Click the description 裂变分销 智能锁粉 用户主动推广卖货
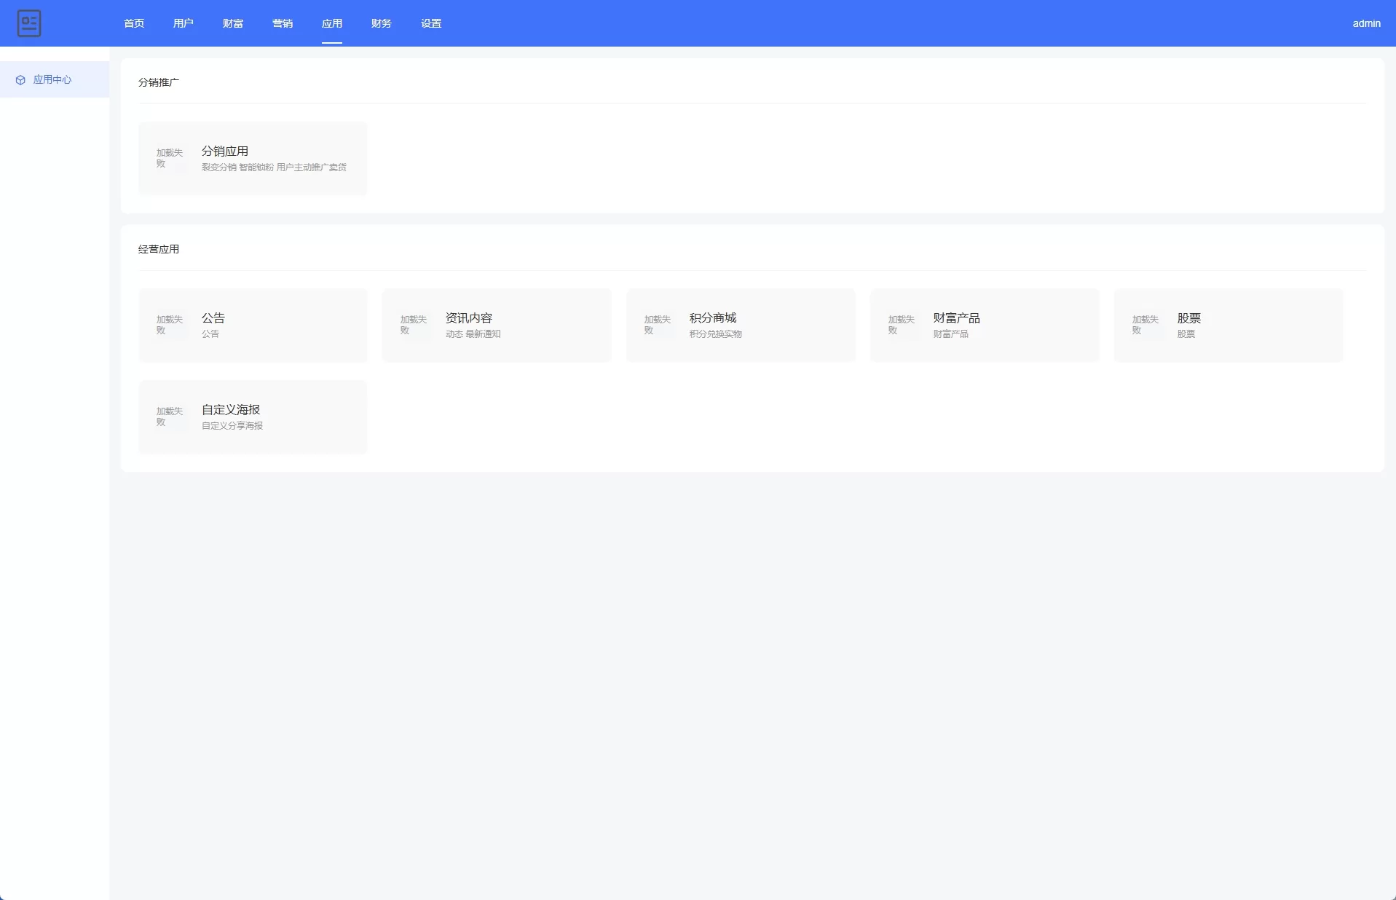The height and width of the screenshot is (900, 1396). coord(274,167)
